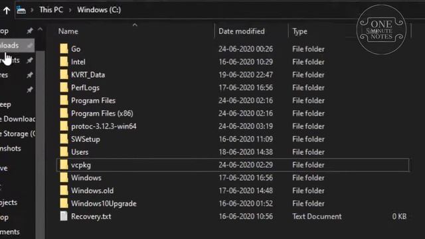Click the protoc-3.12.3-win64 folder icon
425x239 pixels.
(64, 126)
